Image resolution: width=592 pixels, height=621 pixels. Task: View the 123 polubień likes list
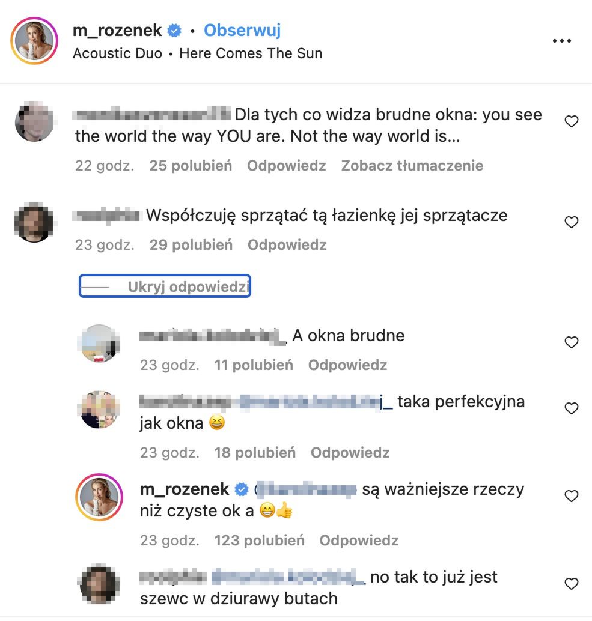click(259, 541)
